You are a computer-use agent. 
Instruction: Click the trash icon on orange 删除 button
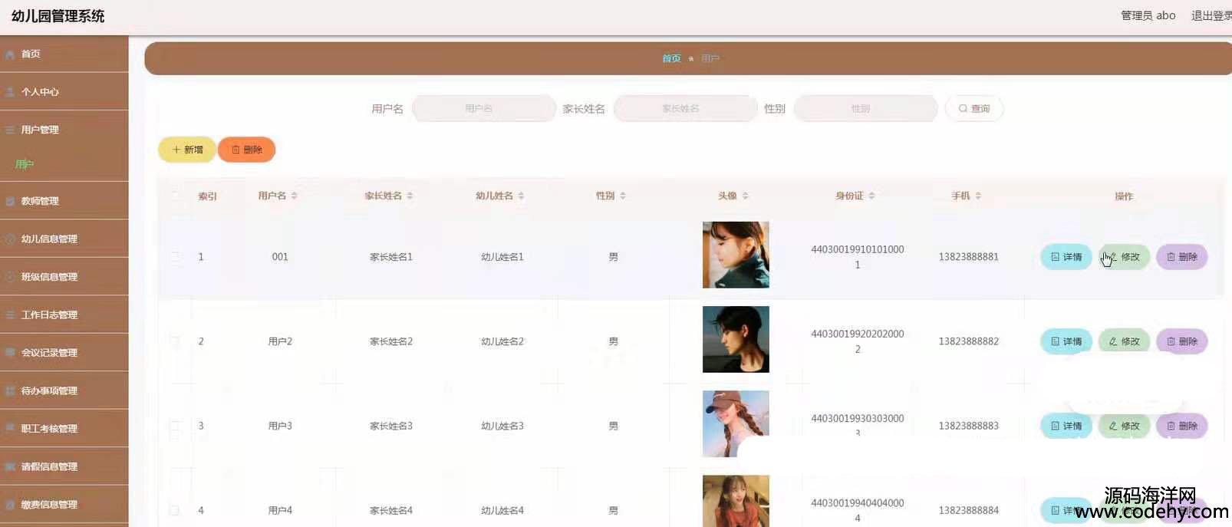tap(236, 150)
